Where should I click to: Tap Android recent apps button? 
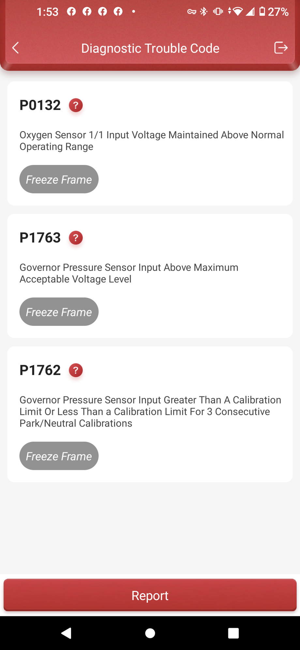(233, 633)
